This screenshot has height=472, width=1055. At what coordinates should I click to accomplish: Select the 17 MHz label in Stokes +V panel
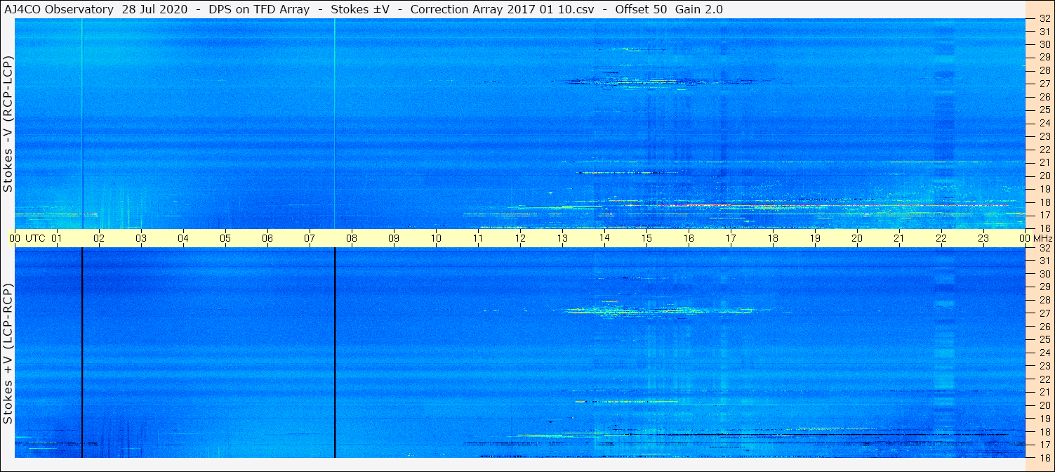[1044, 445]
